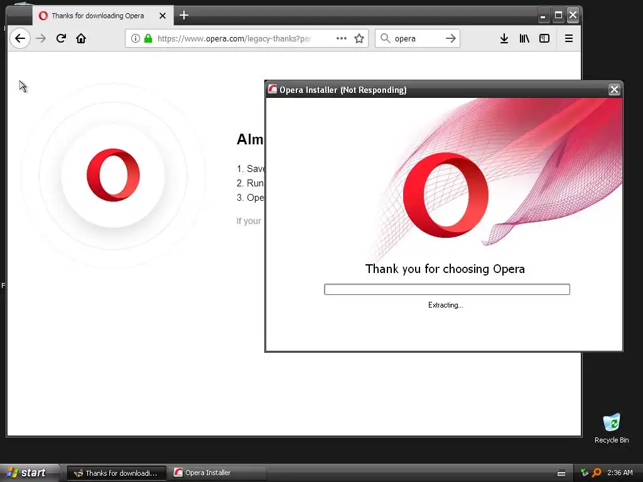Close the Opera Installer window

[x=614, y=90]
